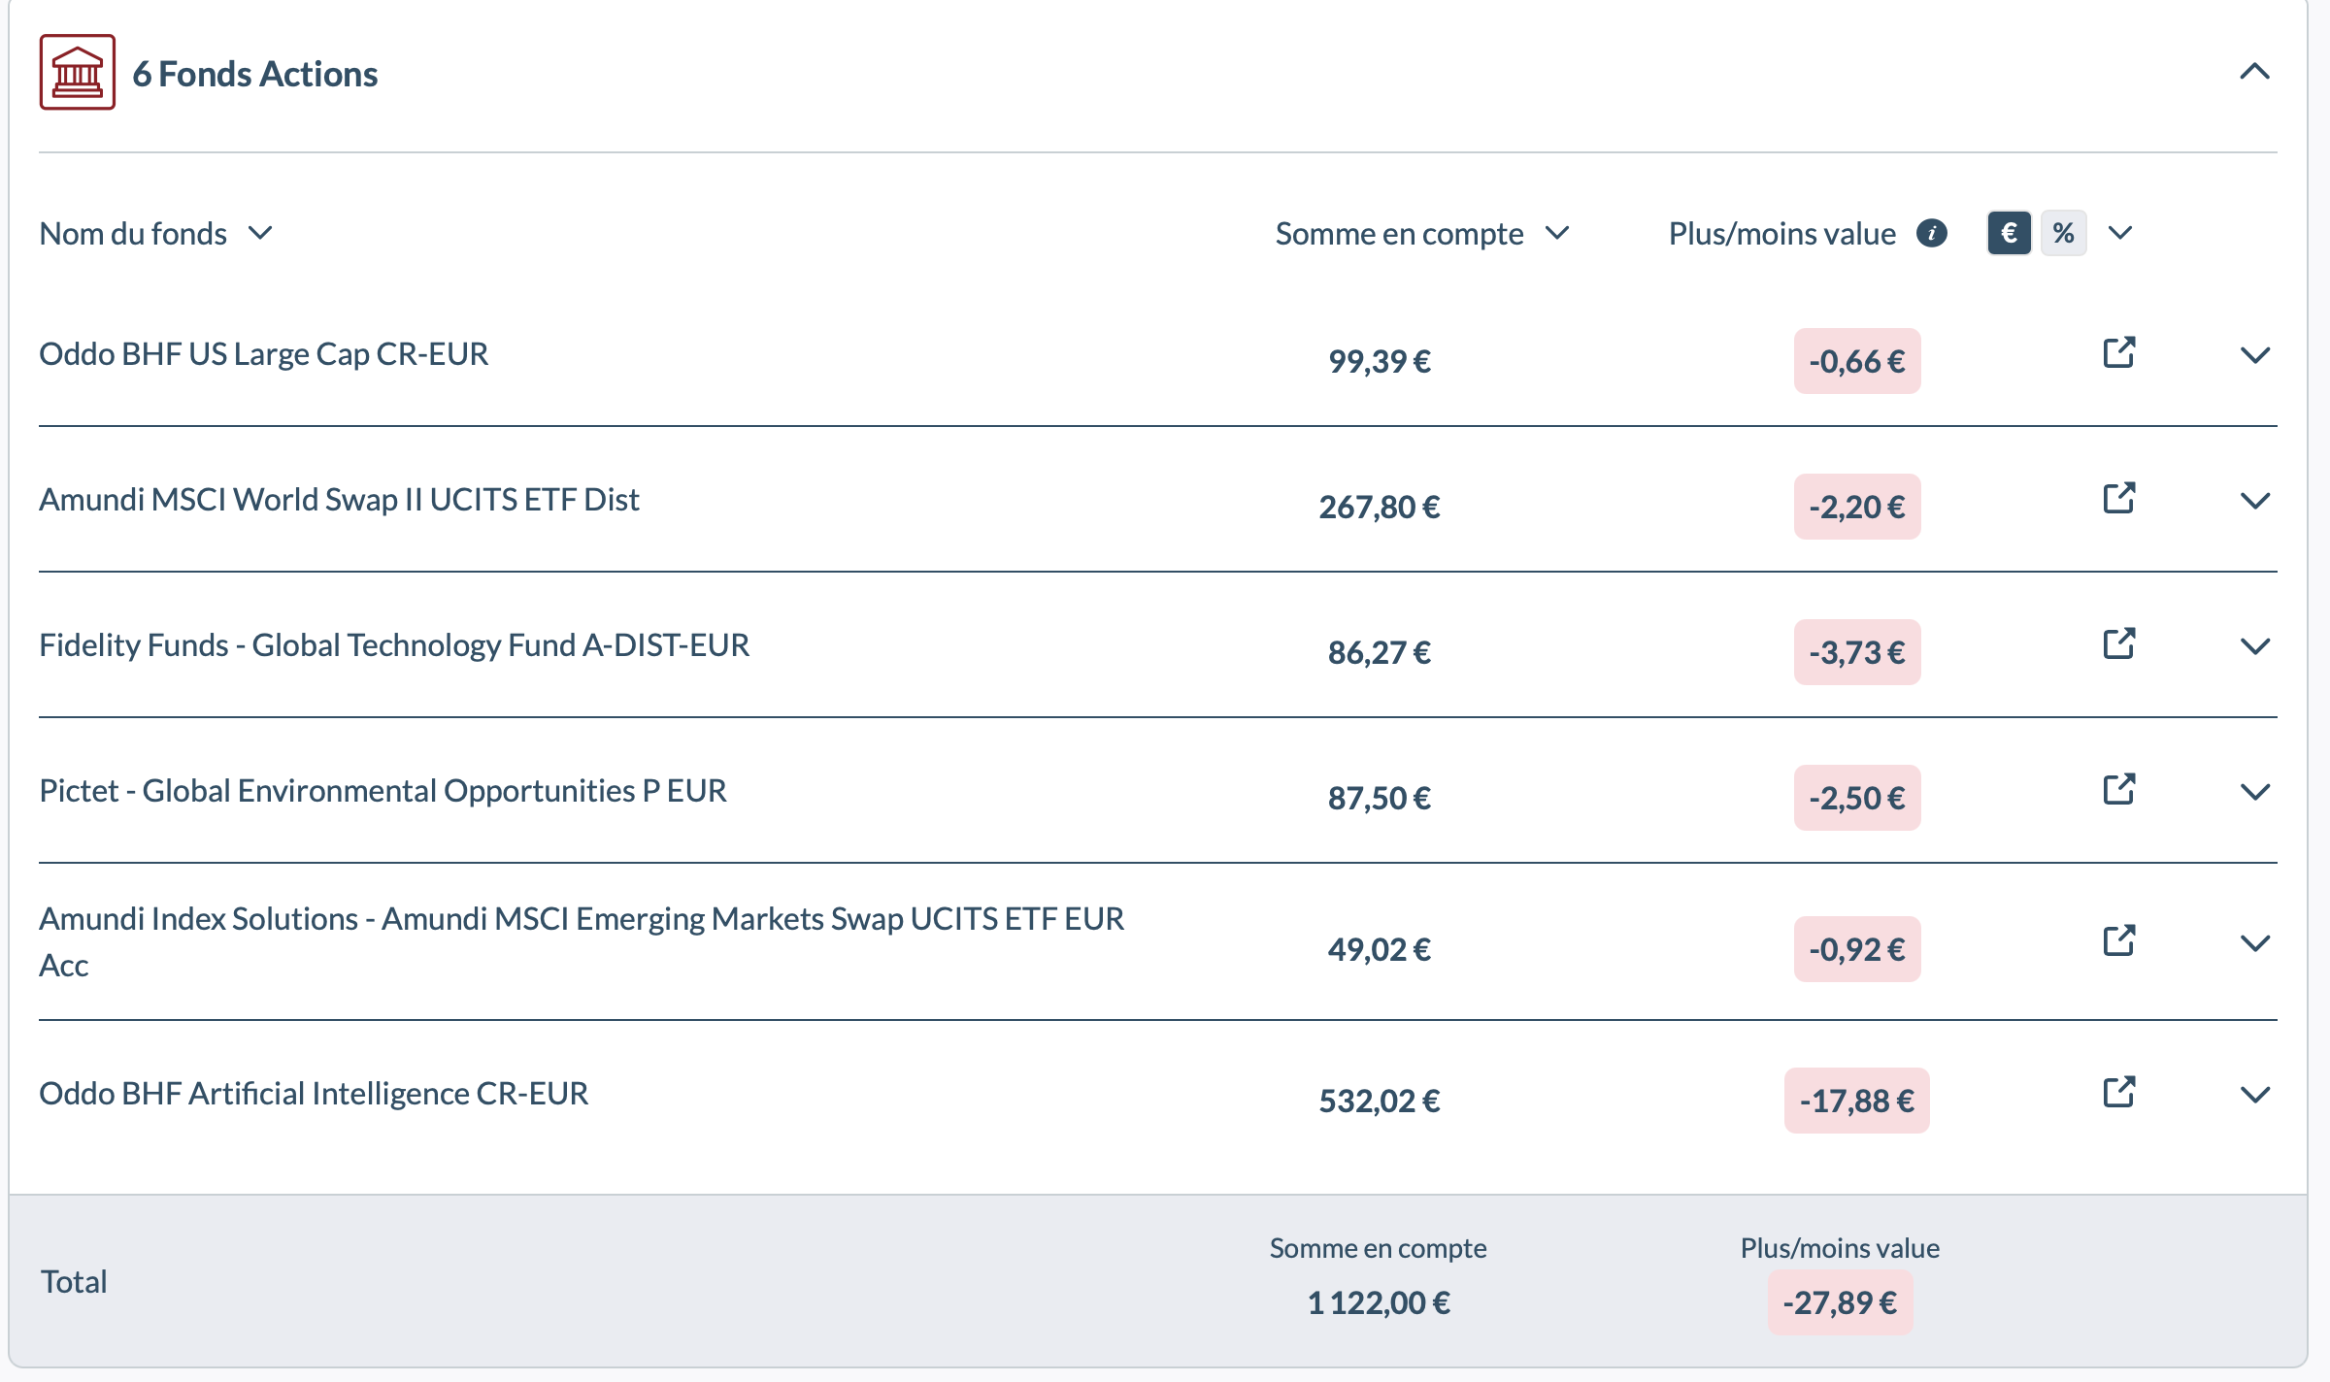This screenshot has width=2330, height=1382.
Task: Open external link for Amundi MSCI World Swap
Action: (x=2118, y=499)
